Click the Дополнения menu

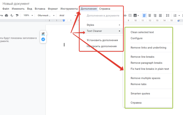pos(88,9)
